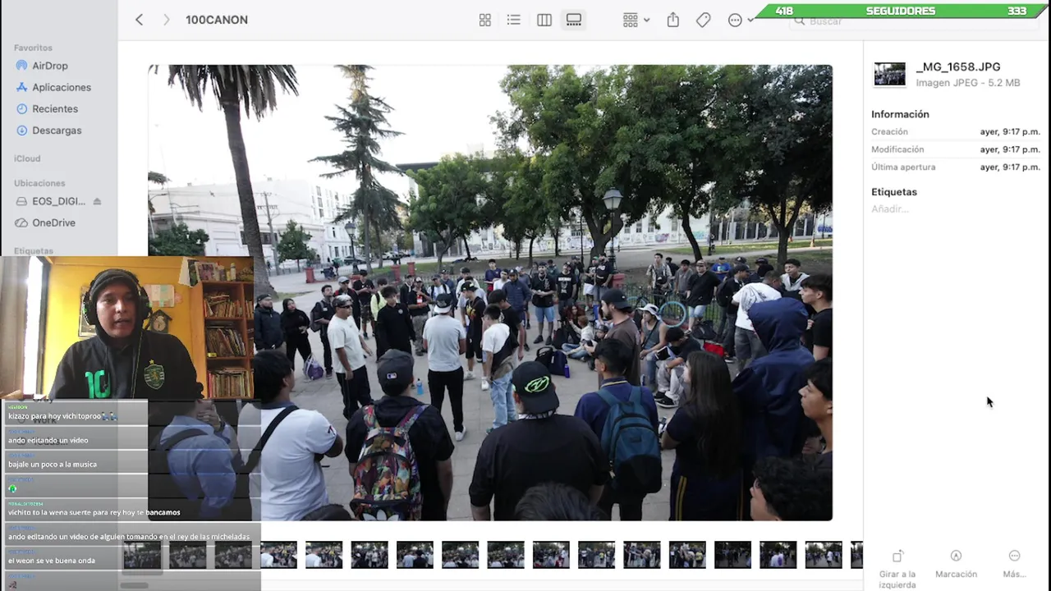
Task: Click the Última apertura label
Action: (x=903, y=167)
